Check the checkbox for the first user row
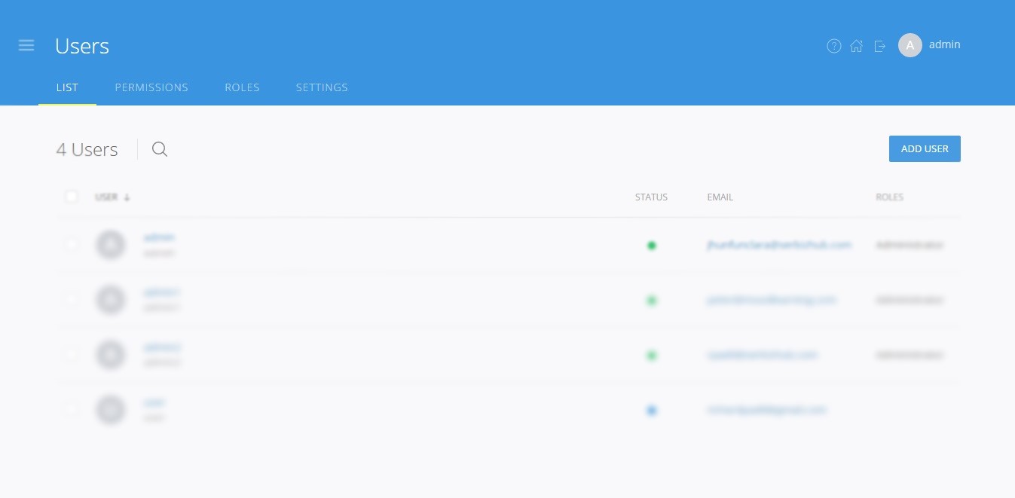The width and height of the screenshot is (1015, 498). click(72, 245)
